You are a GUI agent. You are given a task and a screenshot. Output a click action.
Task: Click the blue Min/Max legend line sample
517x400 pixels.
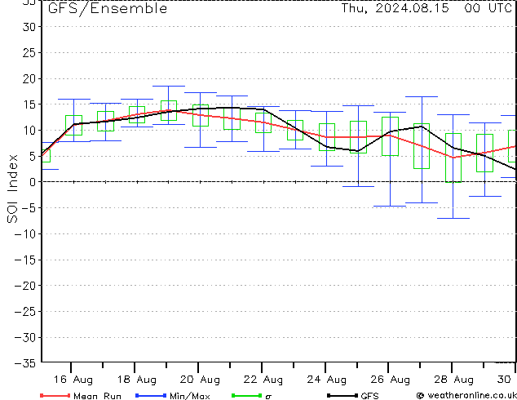tap(151, 395)
